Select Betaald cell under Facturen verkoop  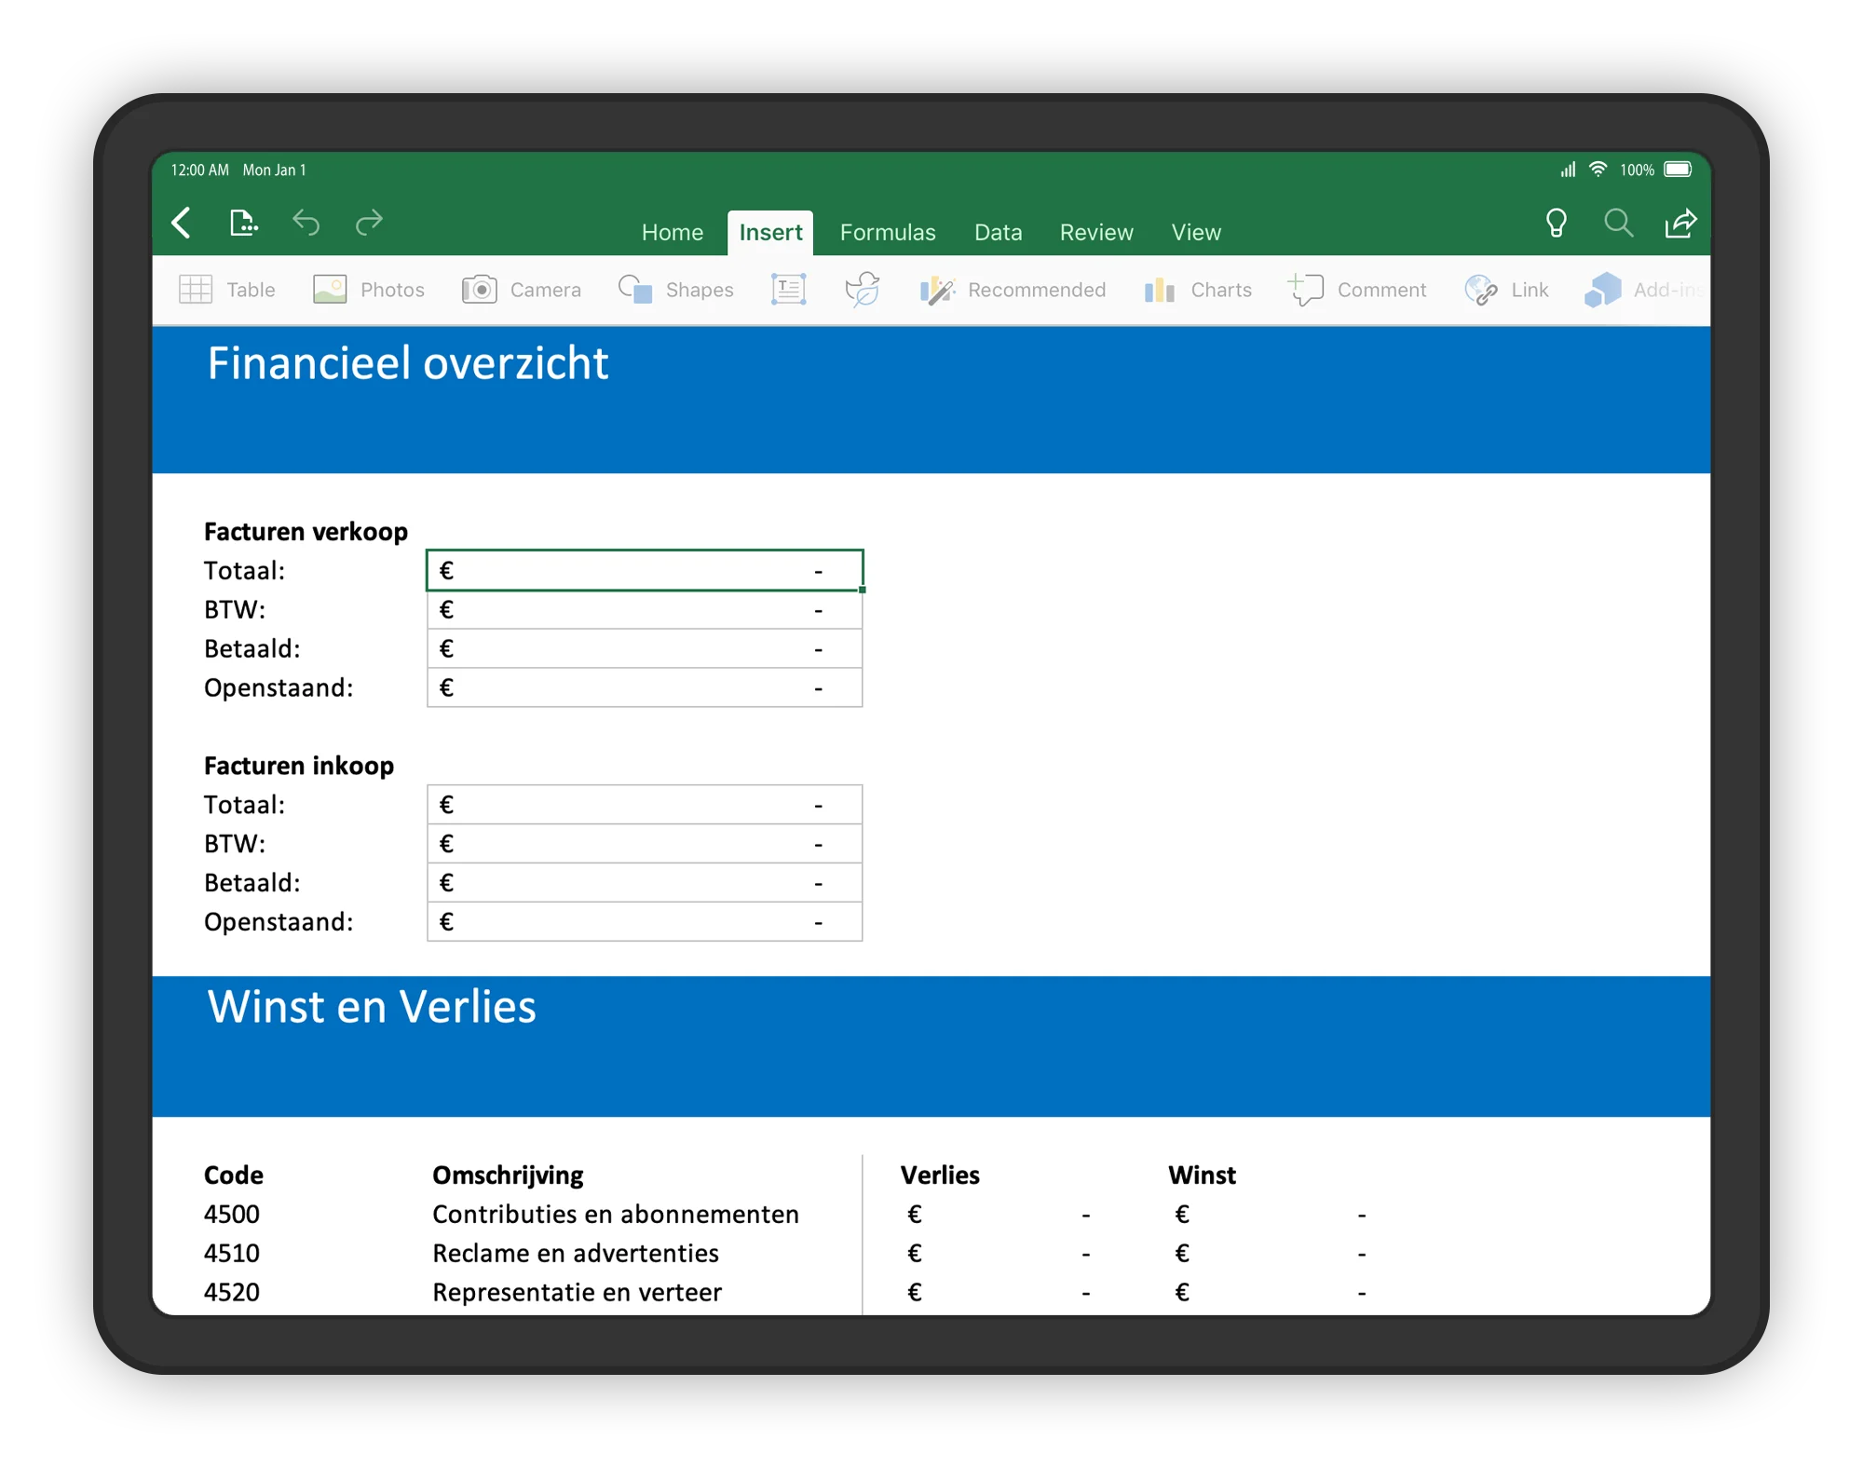point(645,648)
